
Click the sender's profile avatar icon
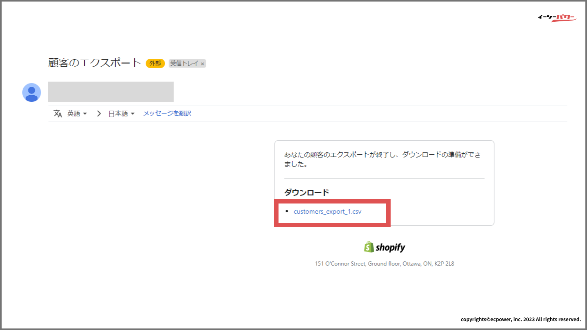[31, 92]
